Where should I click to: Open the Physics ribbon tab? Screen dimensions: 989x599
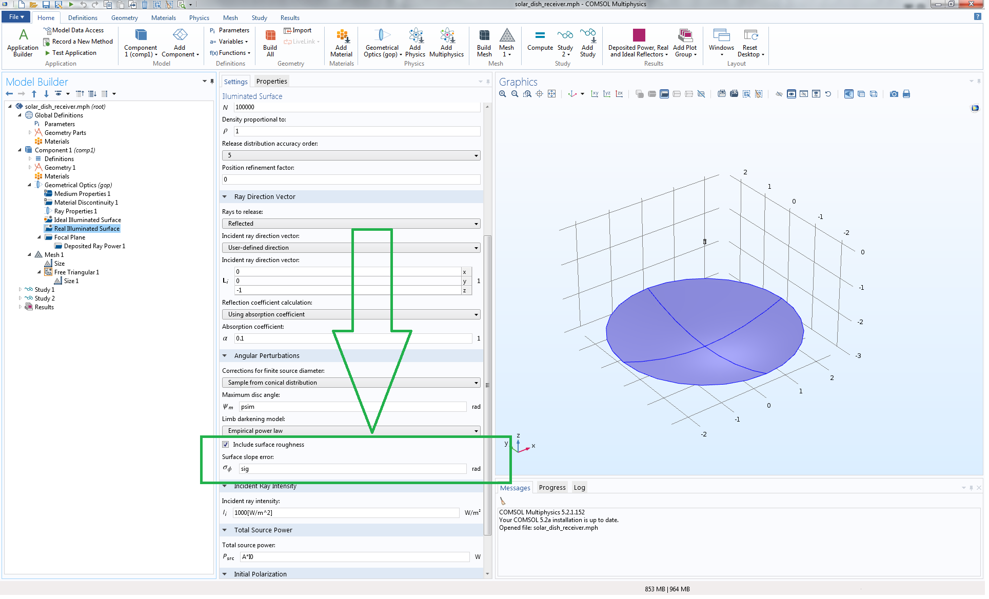tap(199, 18)
